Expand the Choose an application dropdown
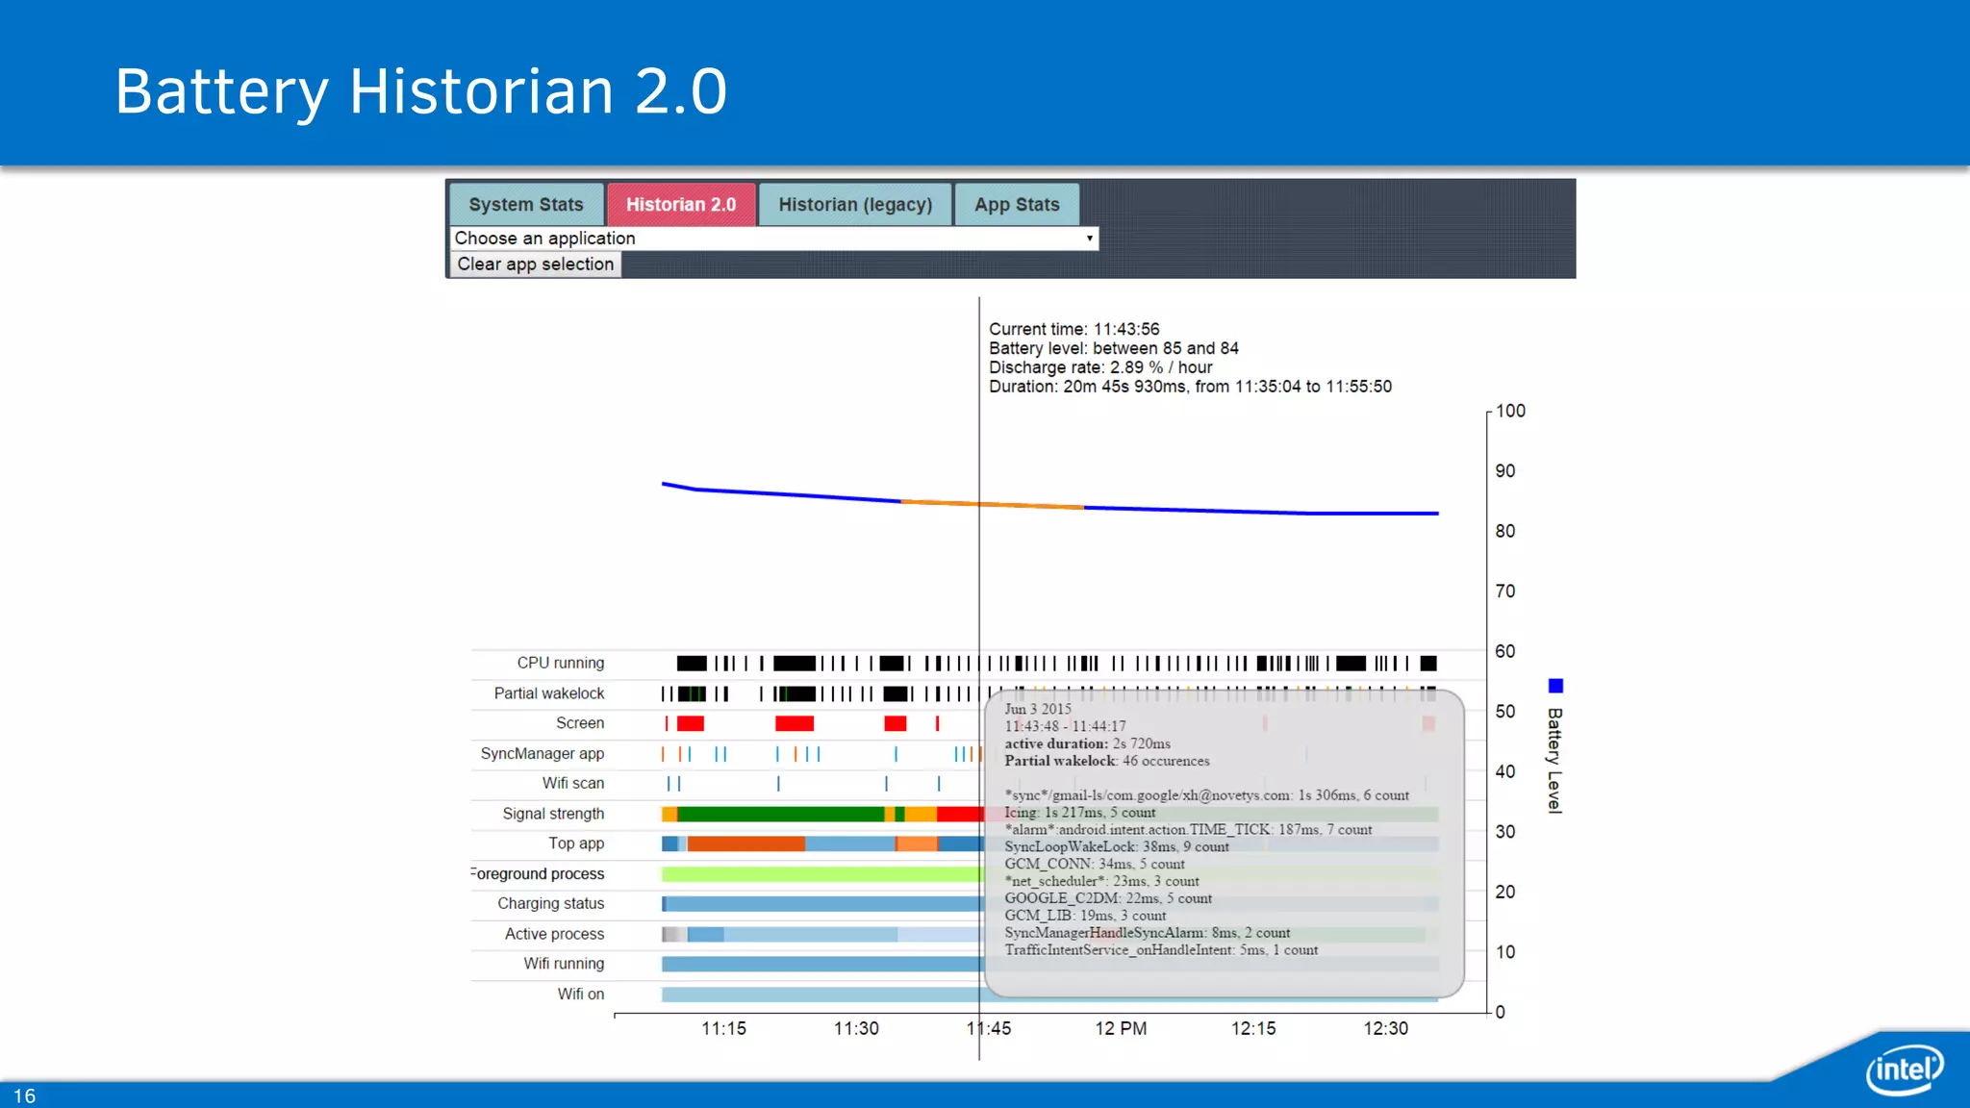The width and height of the screenshot is (1970, 1108). pyautogui.click(x=773, y=239)
